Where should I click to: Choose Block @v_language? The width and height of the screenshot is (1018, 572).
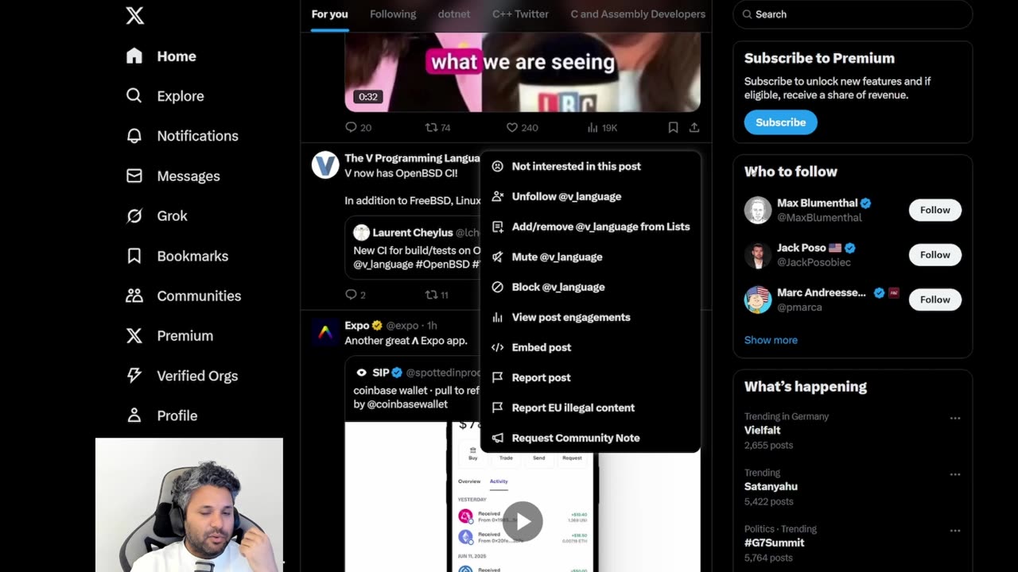[x=590, y=287]
